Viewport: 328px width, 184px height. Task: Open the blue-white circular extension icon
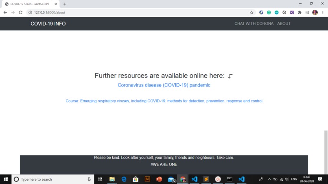261,13
